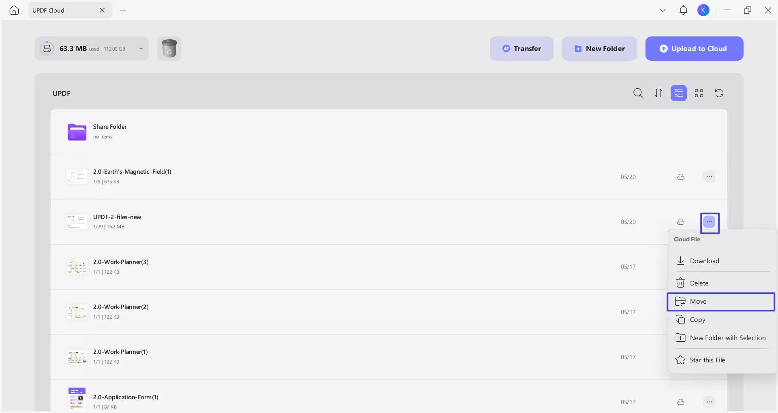The width and height of the screenshot is (778, 413).
Task: Expand the title bar chevron menu
Action: tap(663, 10)
